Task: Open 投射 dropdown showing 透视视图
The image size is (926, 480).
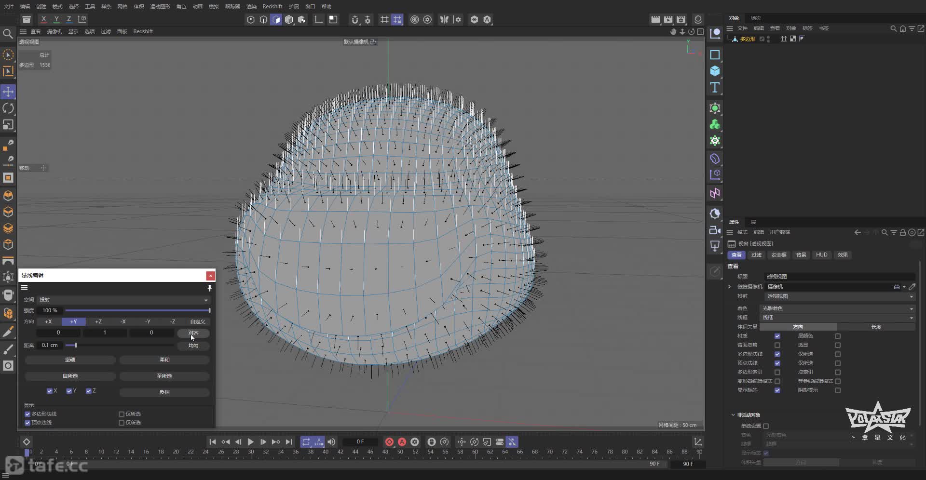Action: pyautogui.click(x=840, y=296)
